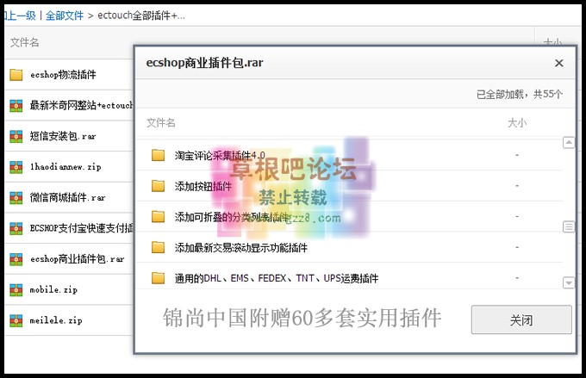
Task: Sort by 文件名 header in dialog
Action: [161, 122]
